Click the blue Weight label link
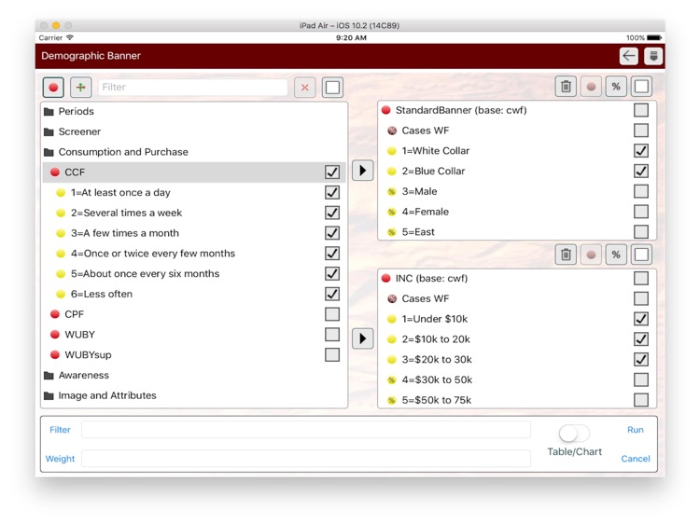The height and width of the screenshot is (524, 700). pyautogui.click(x=60, y=459)
